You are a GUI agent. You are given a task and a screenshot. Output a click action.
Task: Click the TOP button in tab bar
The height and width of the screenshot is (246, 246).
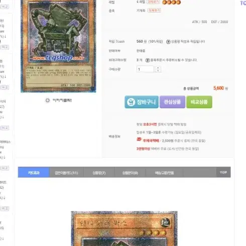[x=223, y=172]
